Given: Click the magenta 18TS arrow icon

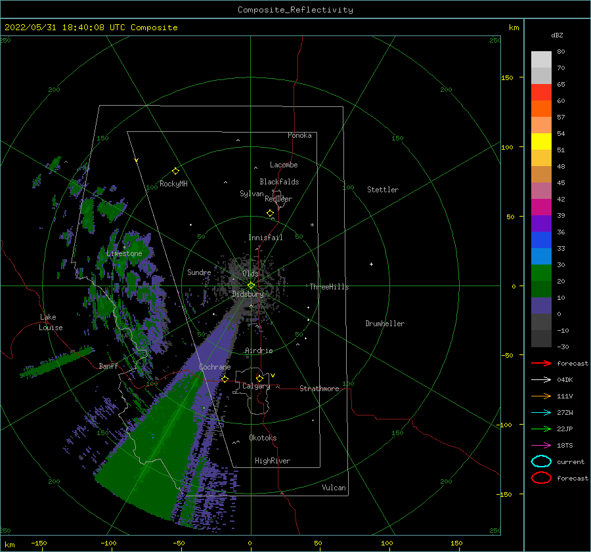Looking at the screenshot, I should click(x=541, y=446).
